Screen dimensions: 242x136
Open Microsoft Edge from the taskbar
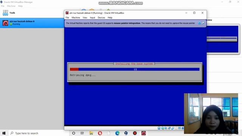coord(117,133)
